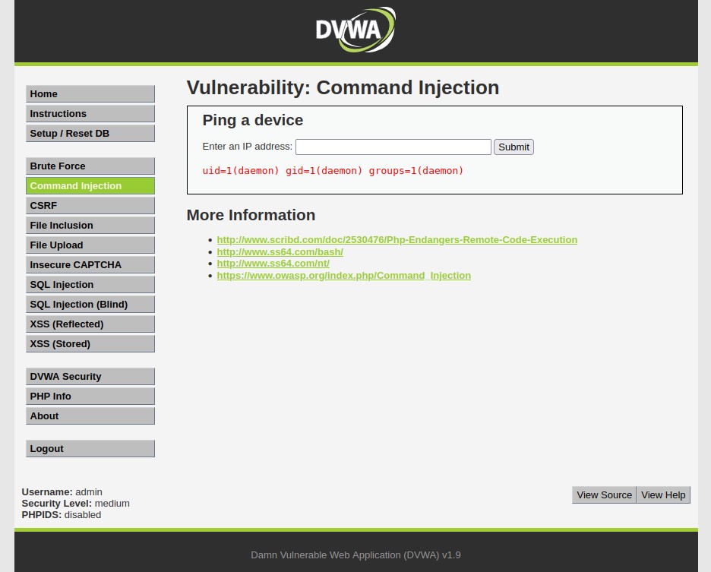Open the About page
This screenshot has width=711, height=572.
coord(90,416)
